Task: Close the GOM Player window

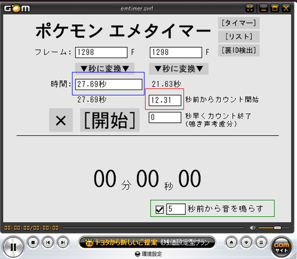Action: [x=286, y=9]
